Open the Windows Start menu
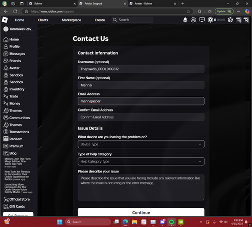 pos(59,222)
